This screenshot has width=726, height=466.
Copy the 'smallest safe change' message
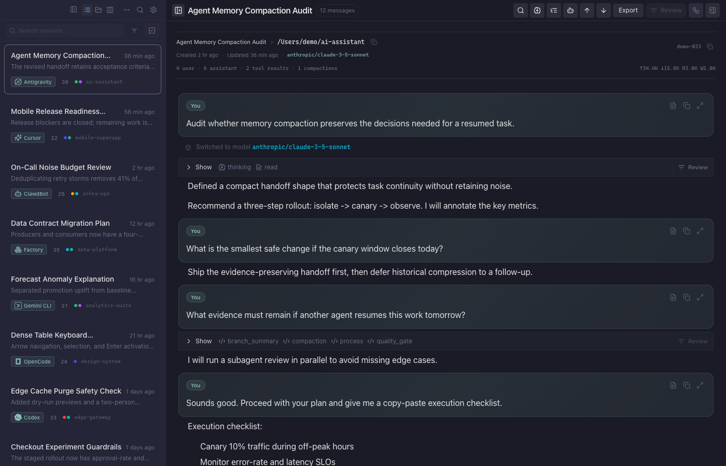click(x=687, y=231)
